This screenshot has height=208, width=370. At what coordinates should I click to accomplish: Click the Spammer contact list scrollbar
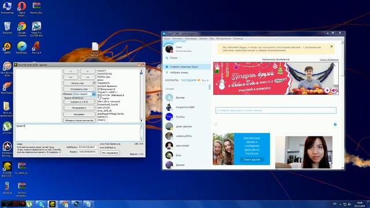pyautogui.click(x=141, y=95)
